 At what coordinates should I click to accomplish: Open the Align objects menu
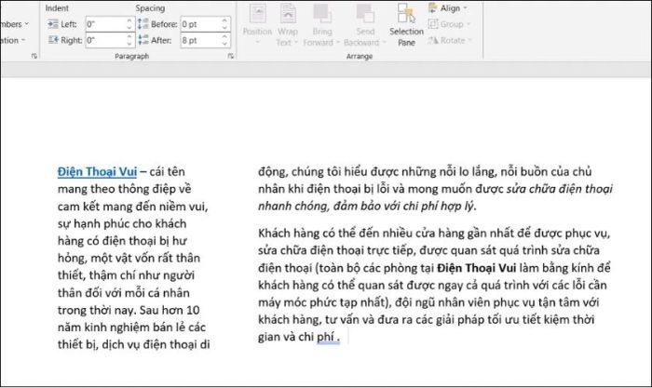tap(448, 8)
